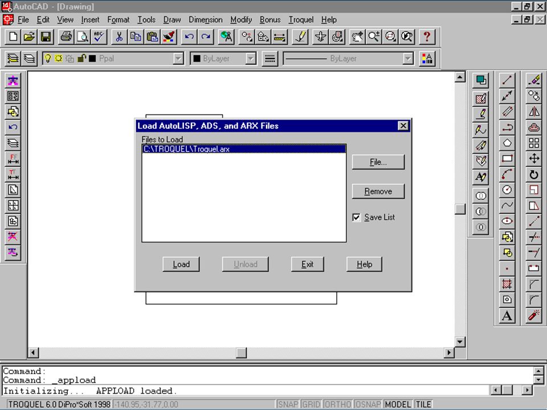Close the Load AutoLISP dialog with its X button
547x410 pixels.
click(403, 125)
